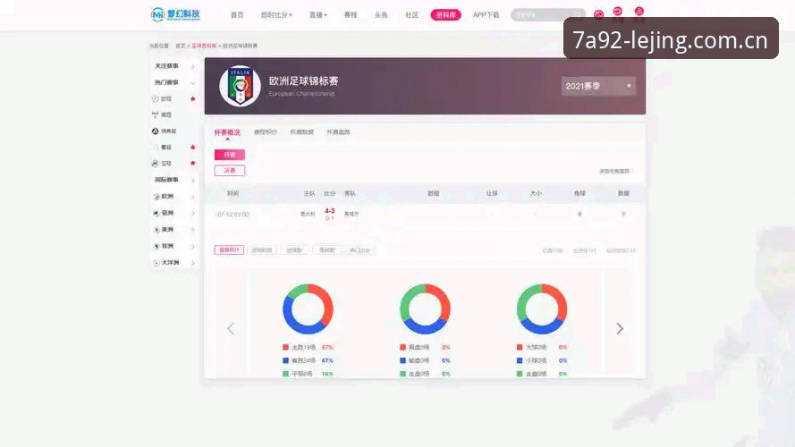Screen dimensions: 795x447
Task: Click the red 大球 legend swatch
Action: 520,347
